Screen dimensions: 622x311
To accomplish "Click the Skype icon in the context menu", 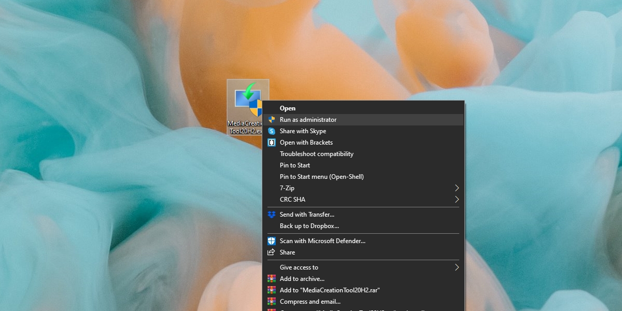I will tap(271, 131).
